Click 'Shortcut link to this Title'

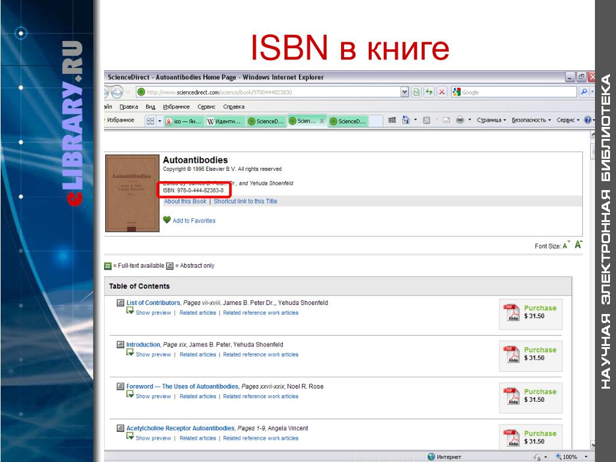[x=245, y=201]
